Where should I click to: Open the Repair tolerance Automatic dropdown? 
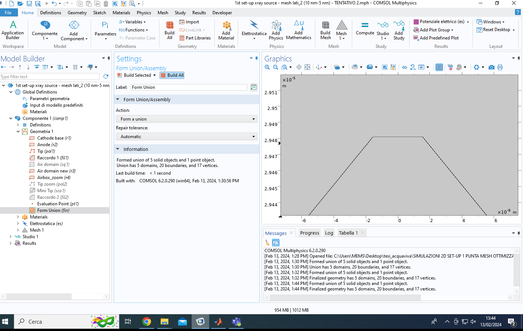pyautogui.click(x=187, y=137)
